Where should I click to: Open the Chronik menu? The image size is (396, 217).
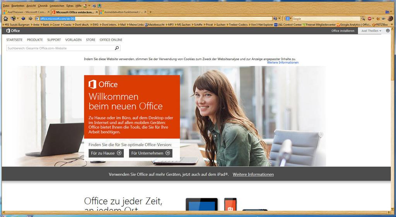[43, 5]
